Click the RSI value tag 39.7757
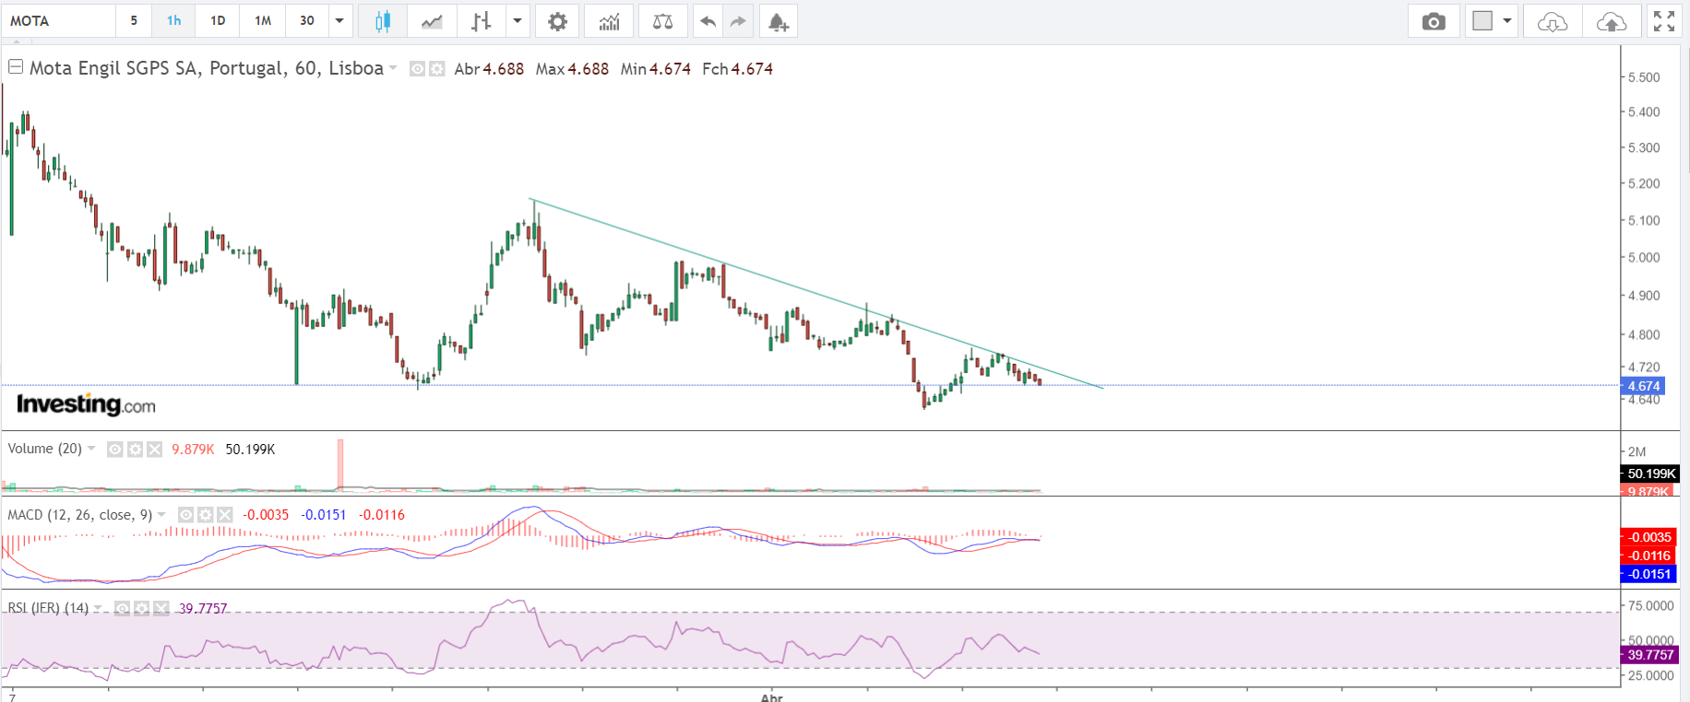1690x702 pixels. [x=1649, y=655]
